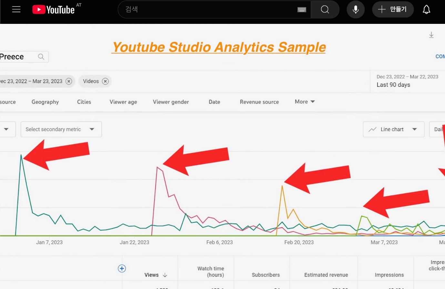Switch to the Viewer gender tab

[171, 102]
